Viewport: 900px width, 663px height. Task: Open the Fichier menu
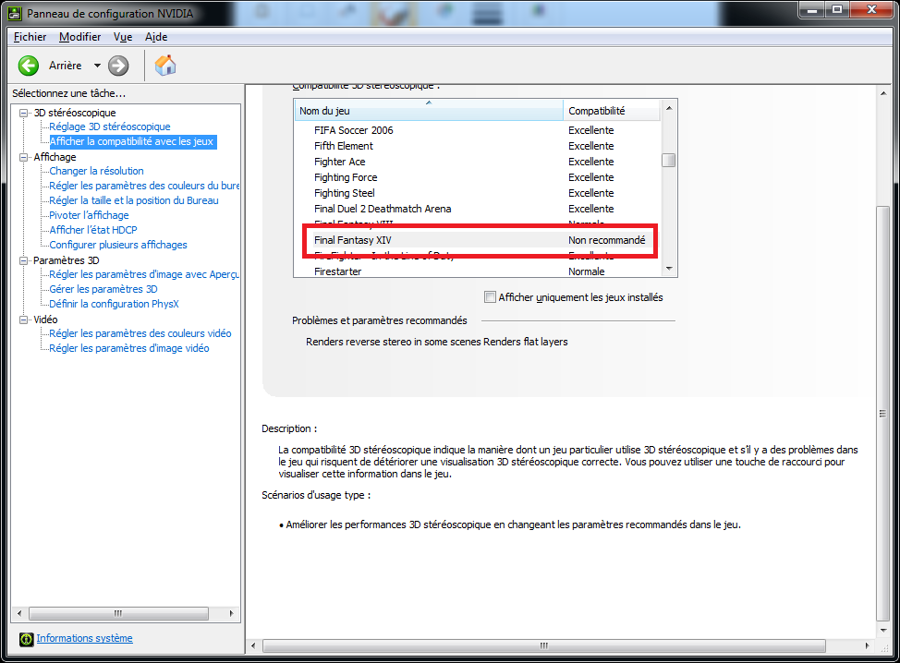30,37
